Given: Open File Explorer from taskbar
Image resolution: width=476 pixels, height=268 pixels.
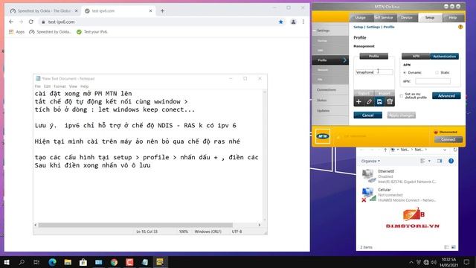Looking at the screenshot, I should click(x=68, y=262).
